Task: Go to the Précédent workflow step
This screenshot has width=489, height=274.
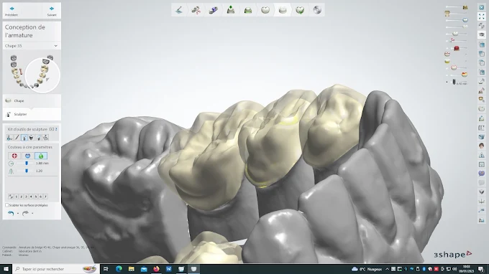Action: click(x=12, y=11)
